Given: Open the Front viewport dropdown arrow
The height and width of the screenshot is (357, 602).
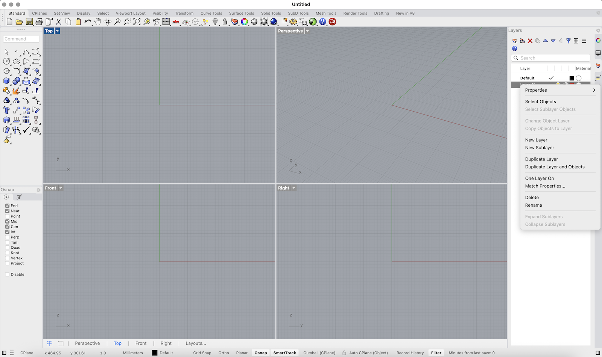Looking at the screenshot, I should 61,188.
